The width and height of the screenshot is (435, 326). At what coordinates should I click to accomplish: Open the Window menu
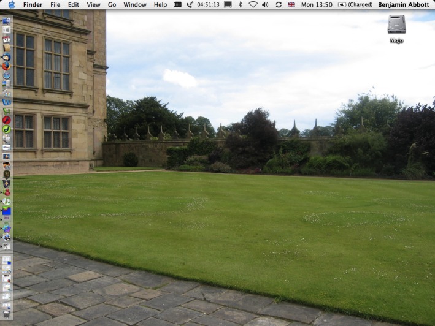135,5
